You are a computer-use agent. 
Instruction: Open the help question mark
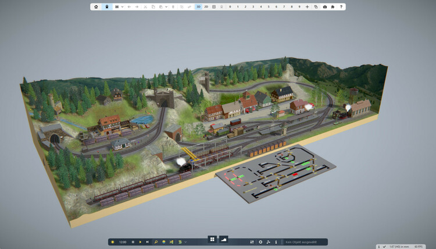[341, 7]
